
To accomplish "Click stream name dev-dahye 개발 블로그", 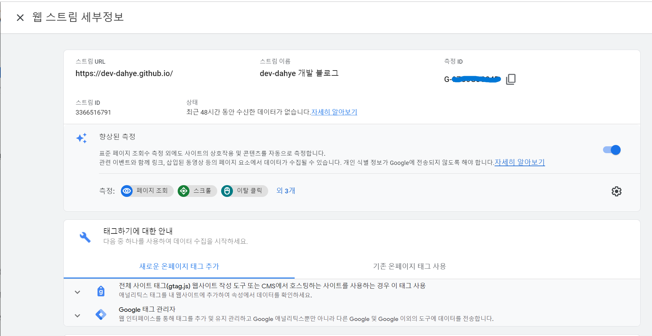I will pos(299,73).
